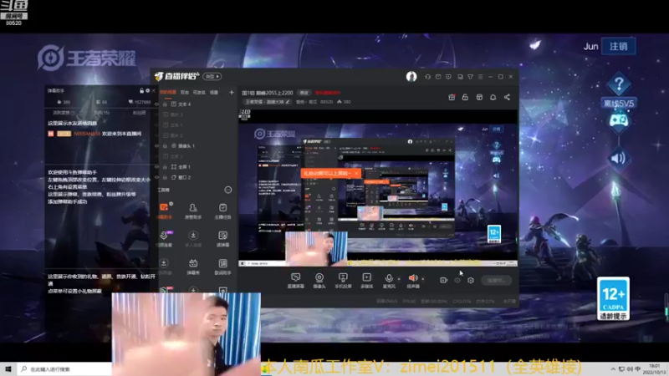Click the unlock padlock icon in header
This screenshot has width=669, height=376.
(465, 97)
